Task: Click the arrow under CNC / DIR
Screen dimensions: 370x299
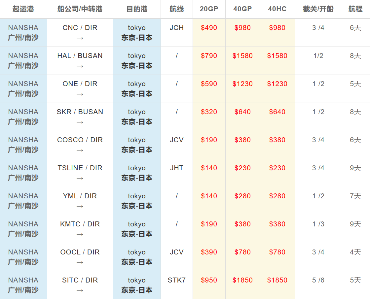Action: point(80,38)
